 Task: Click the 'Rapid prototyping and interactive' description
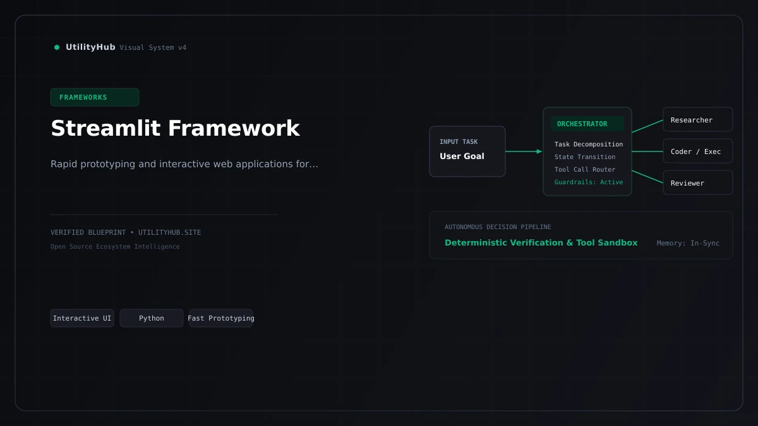tap(184, 164)
